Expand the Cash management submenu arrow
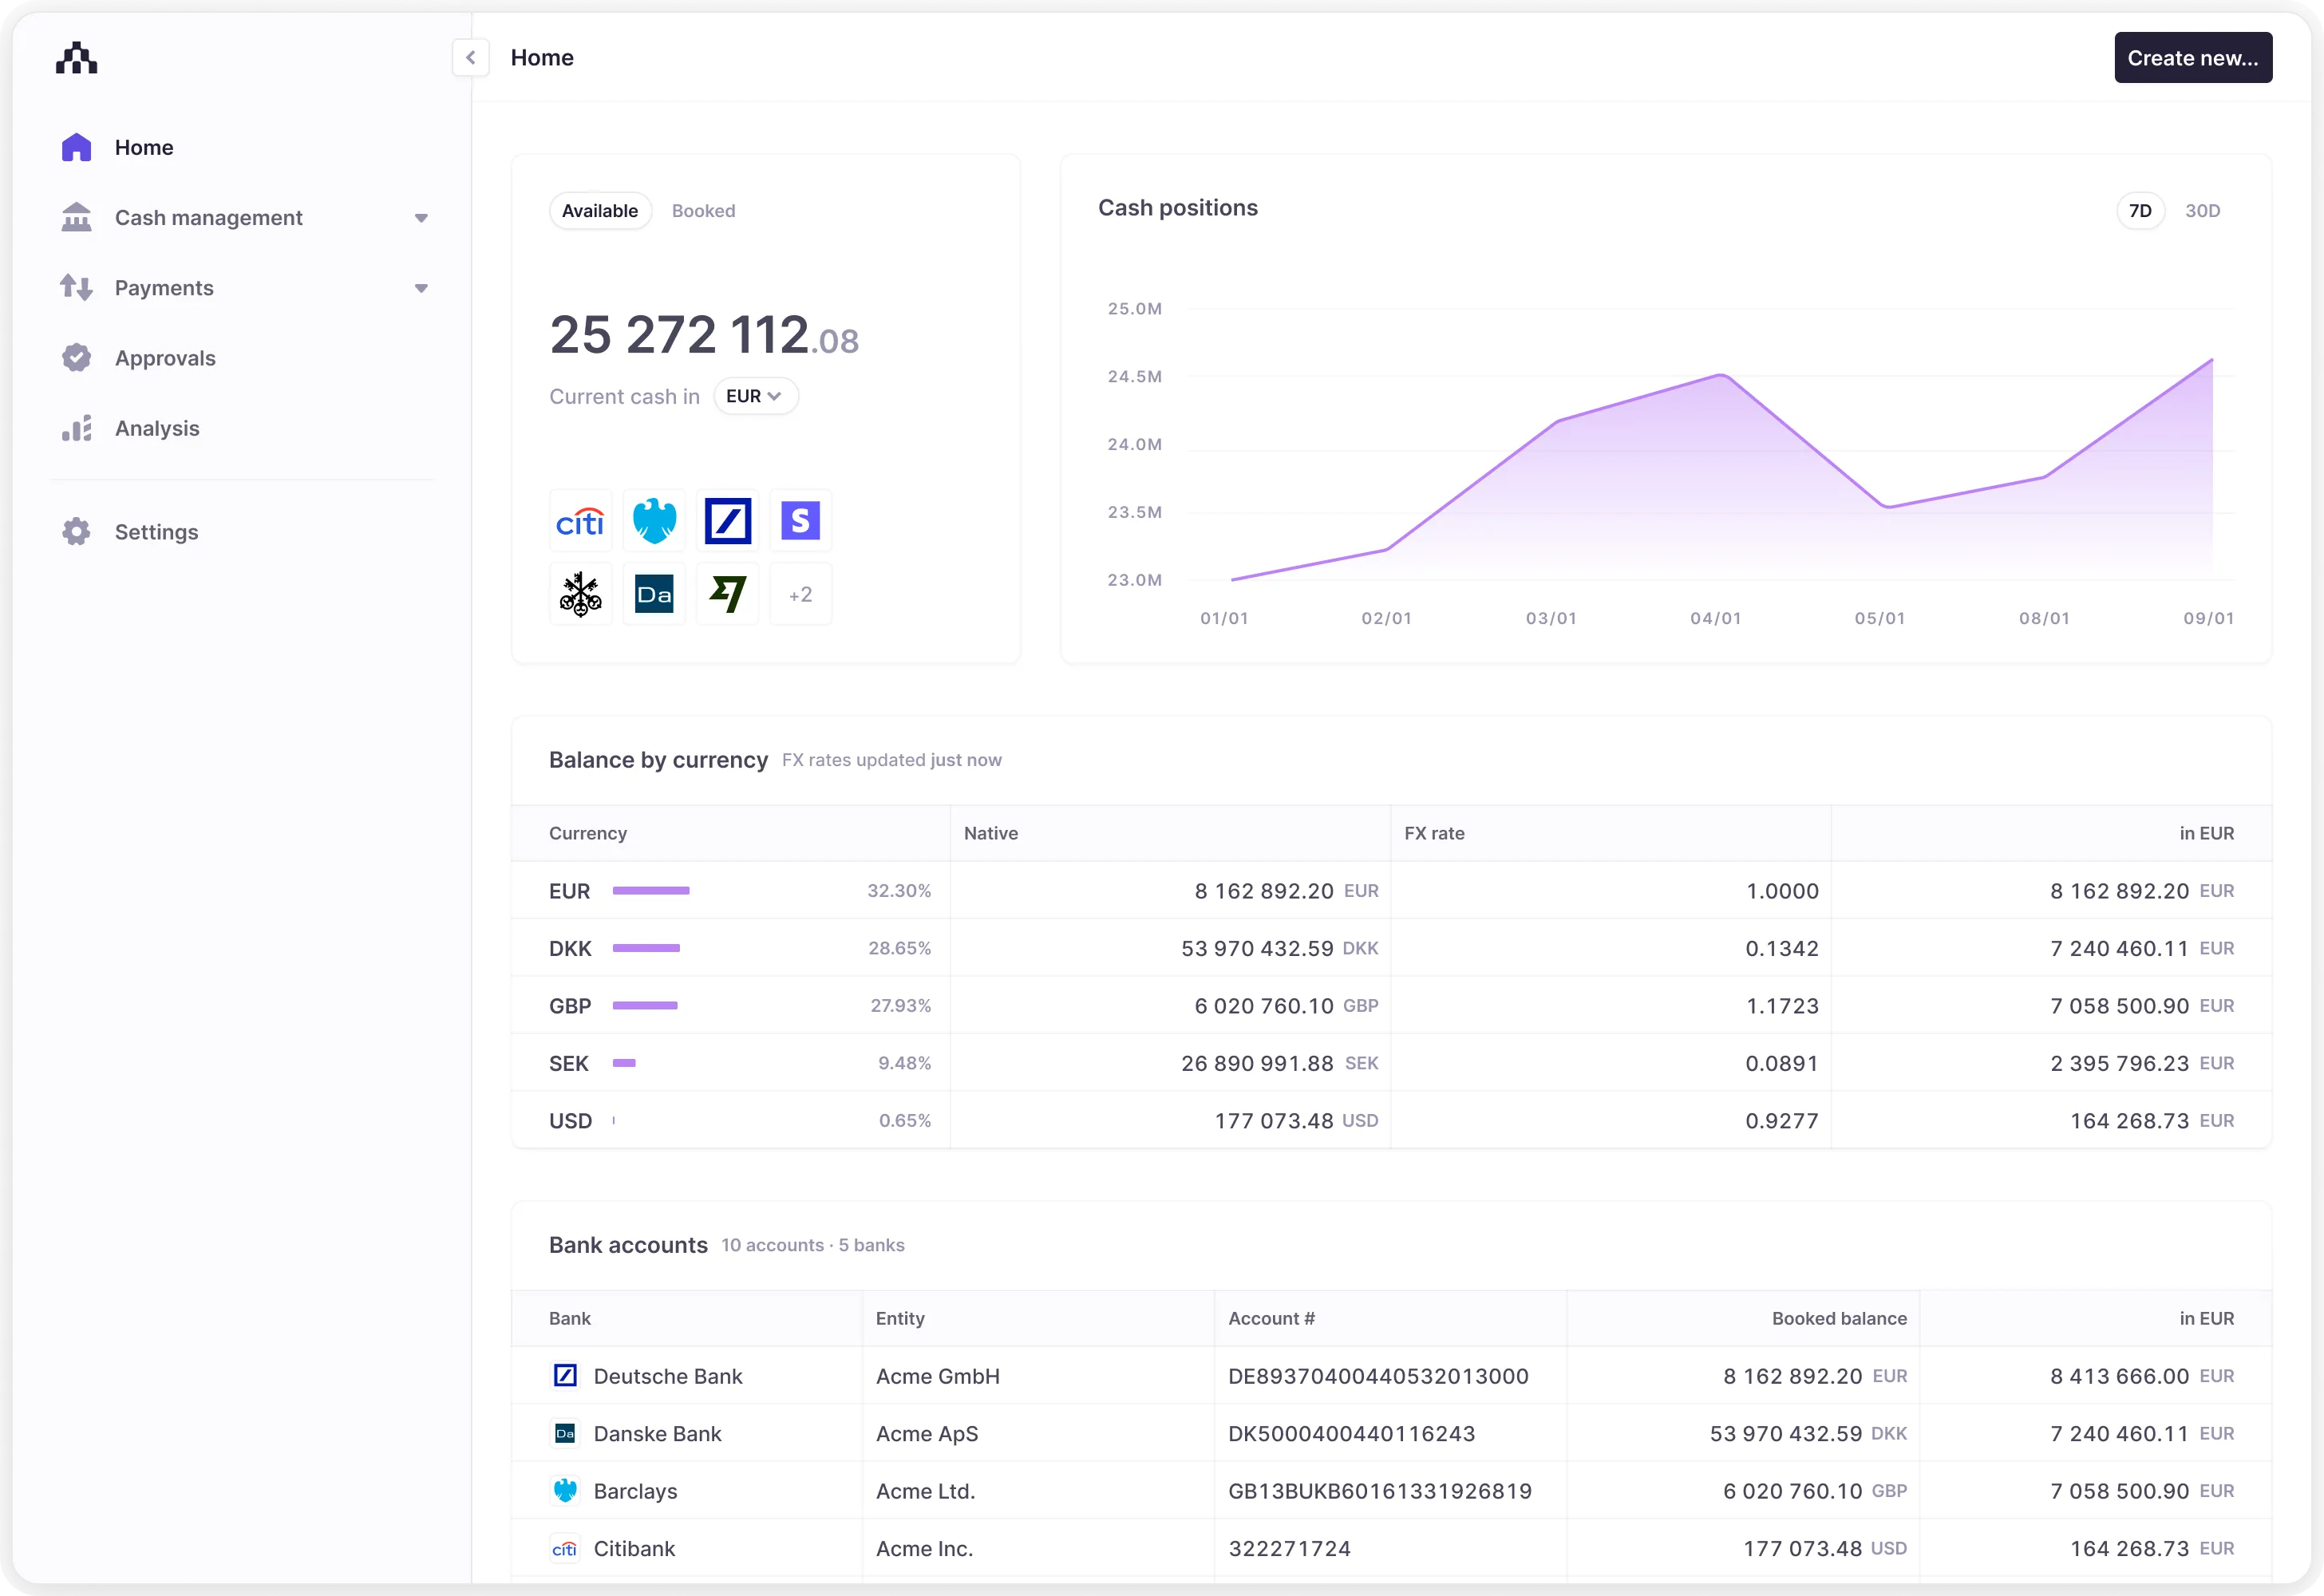Image resolution: width=2324 pixels, height=1596 pixels. [421, 218]
